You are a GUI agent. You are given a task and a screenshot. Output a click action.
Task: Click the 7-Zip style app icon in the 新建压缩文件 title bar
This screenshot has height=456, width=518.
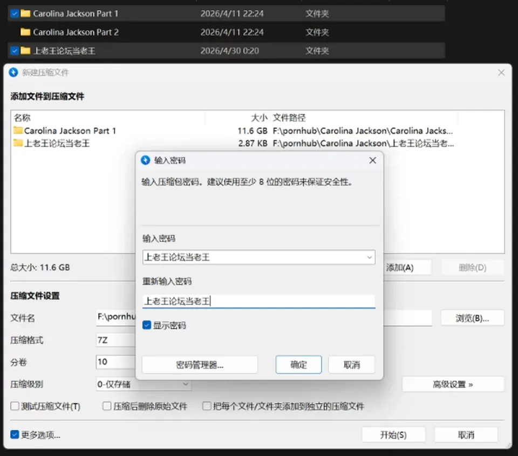tap(13, 72)
